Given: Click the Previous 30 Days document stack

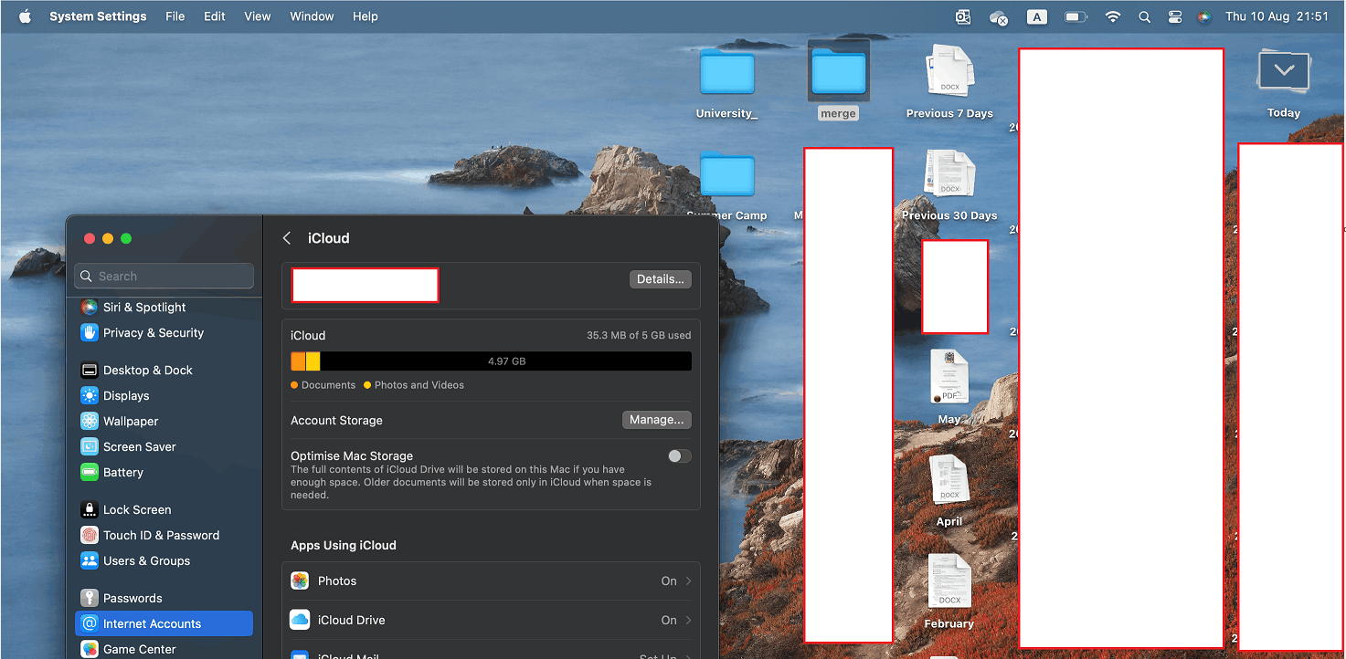Looking at the screenshot, I should pos(949,185).
